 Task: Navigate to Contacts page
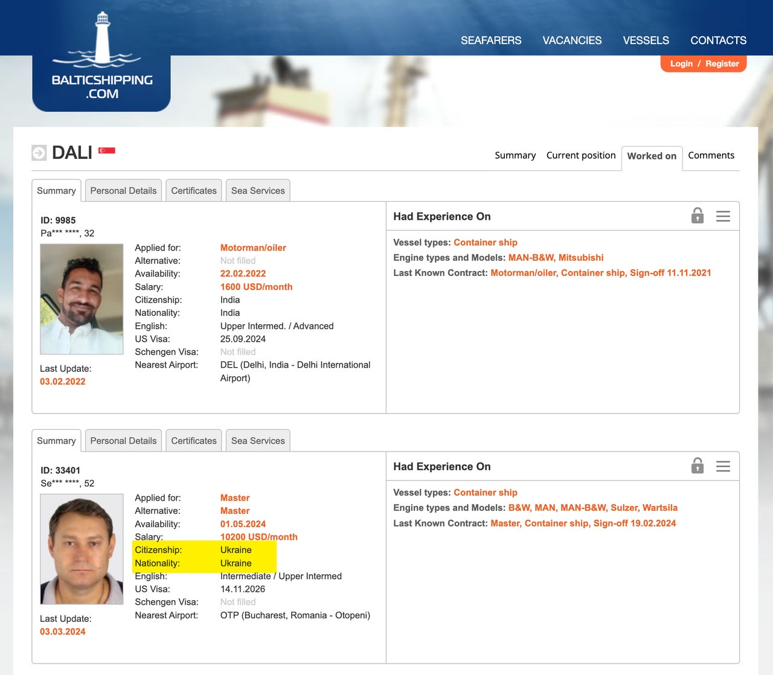(x=718, y=40)
